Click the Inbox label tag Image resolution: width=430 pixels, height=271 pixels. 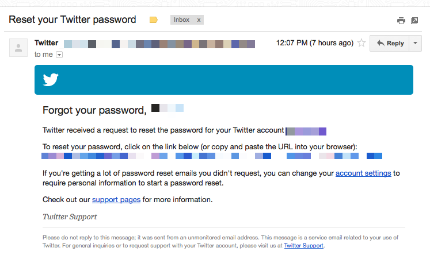tap(181, 20)
